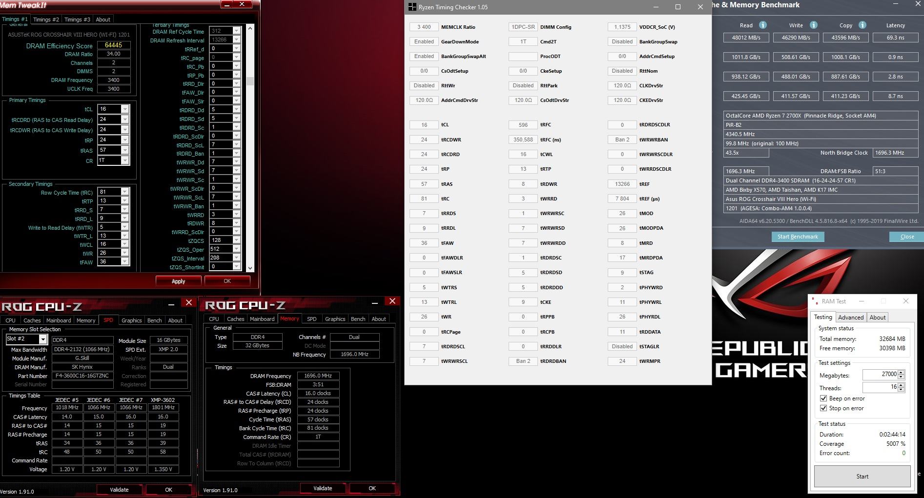
Task: Click Read speed 48012 MB/s
Action: 746,38
